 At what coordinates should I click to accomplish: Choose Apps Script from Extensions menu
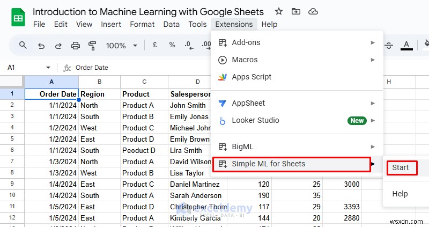pos(297,77)
